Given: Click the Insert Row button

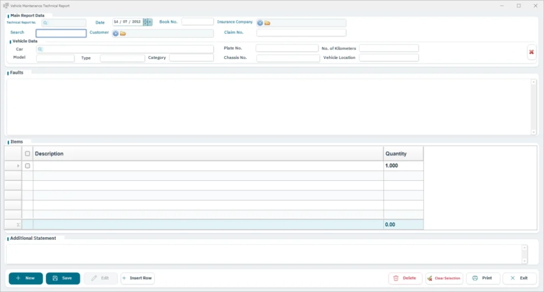Looking at the screenshot, I should tap(138, 278).
